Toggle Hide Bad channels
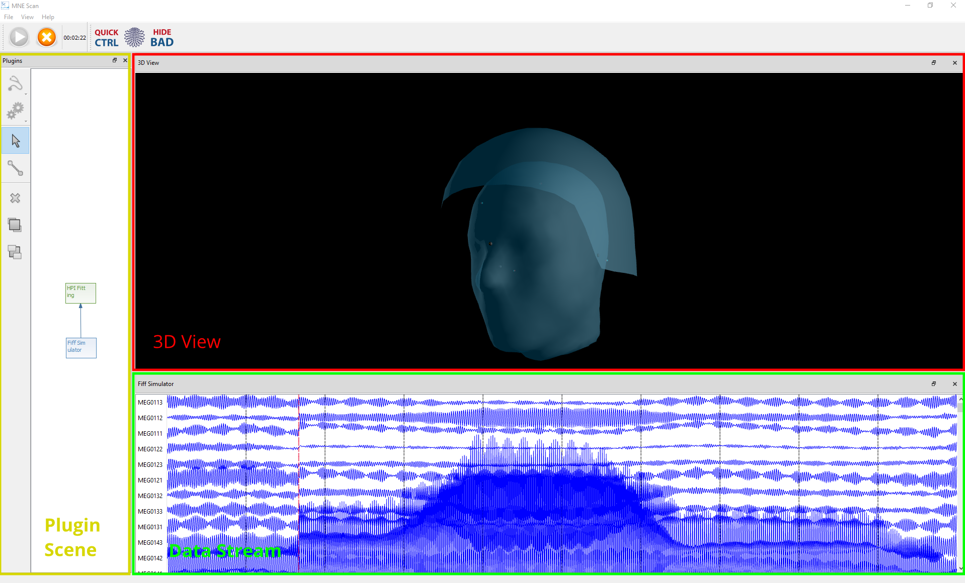The image size is (965, 583). pyautogui.click(x=162, y=38)
